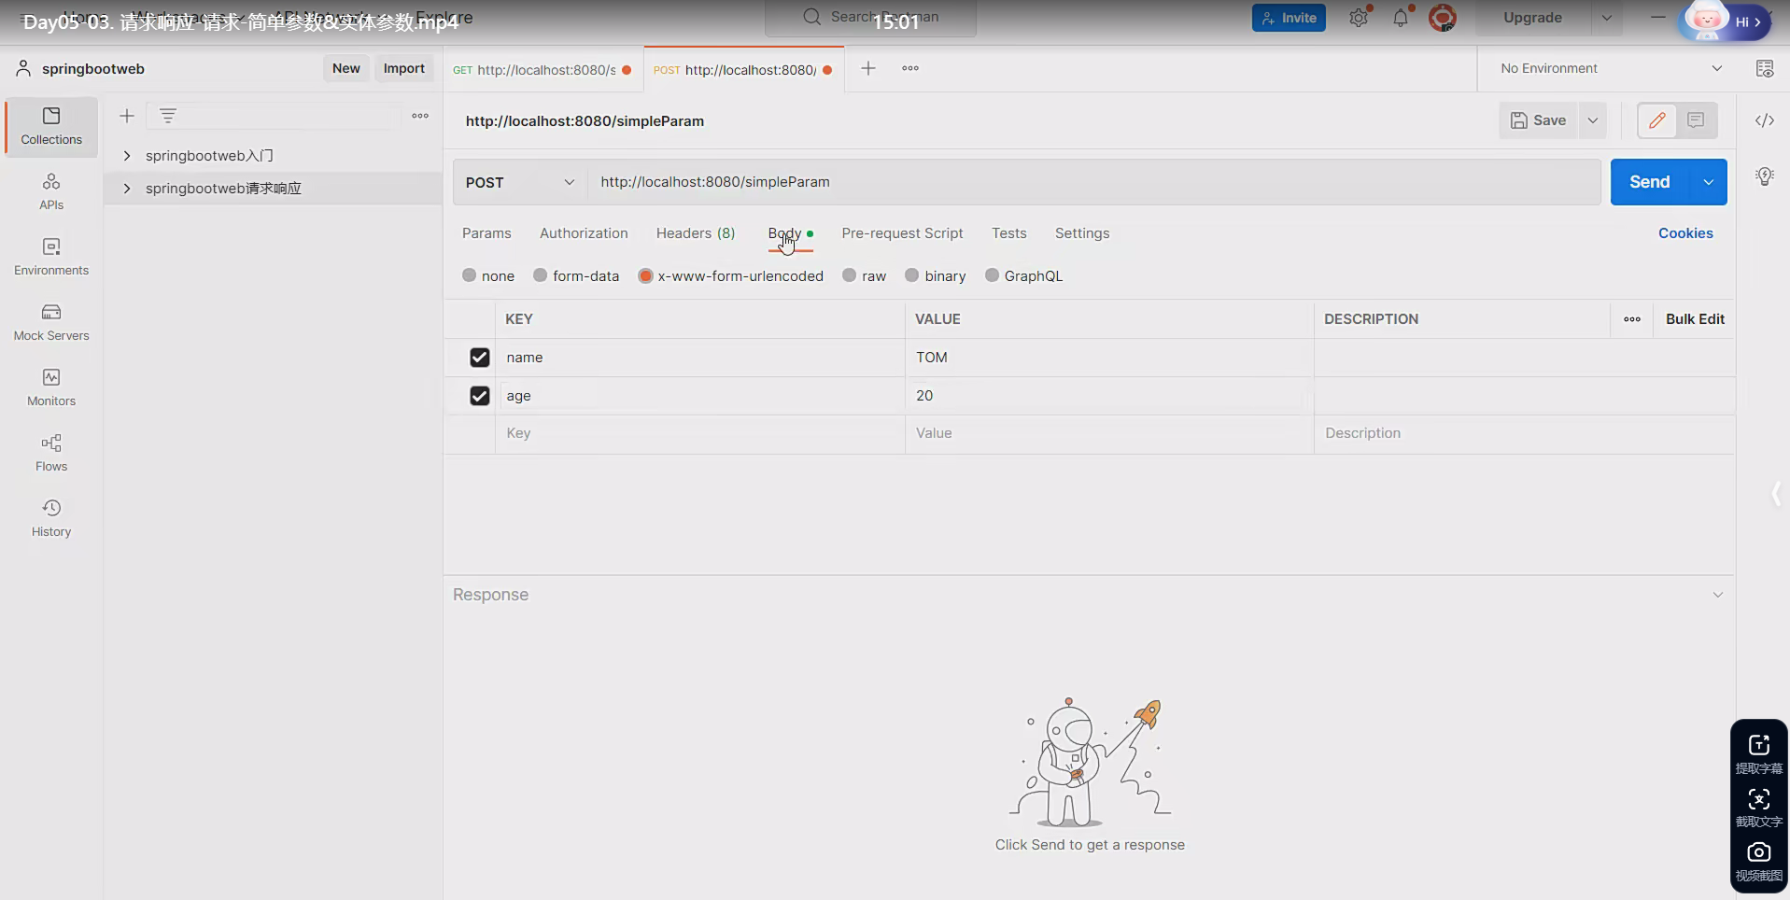Click the request URL input field
The height and width of the screenshot is (900, 1790).
pyautogui.click(x=1094, y=182)
